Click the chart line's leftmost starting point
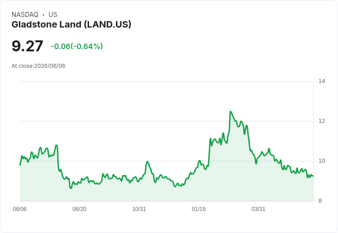The image size is (338, 233). click(x=20, y=165)
